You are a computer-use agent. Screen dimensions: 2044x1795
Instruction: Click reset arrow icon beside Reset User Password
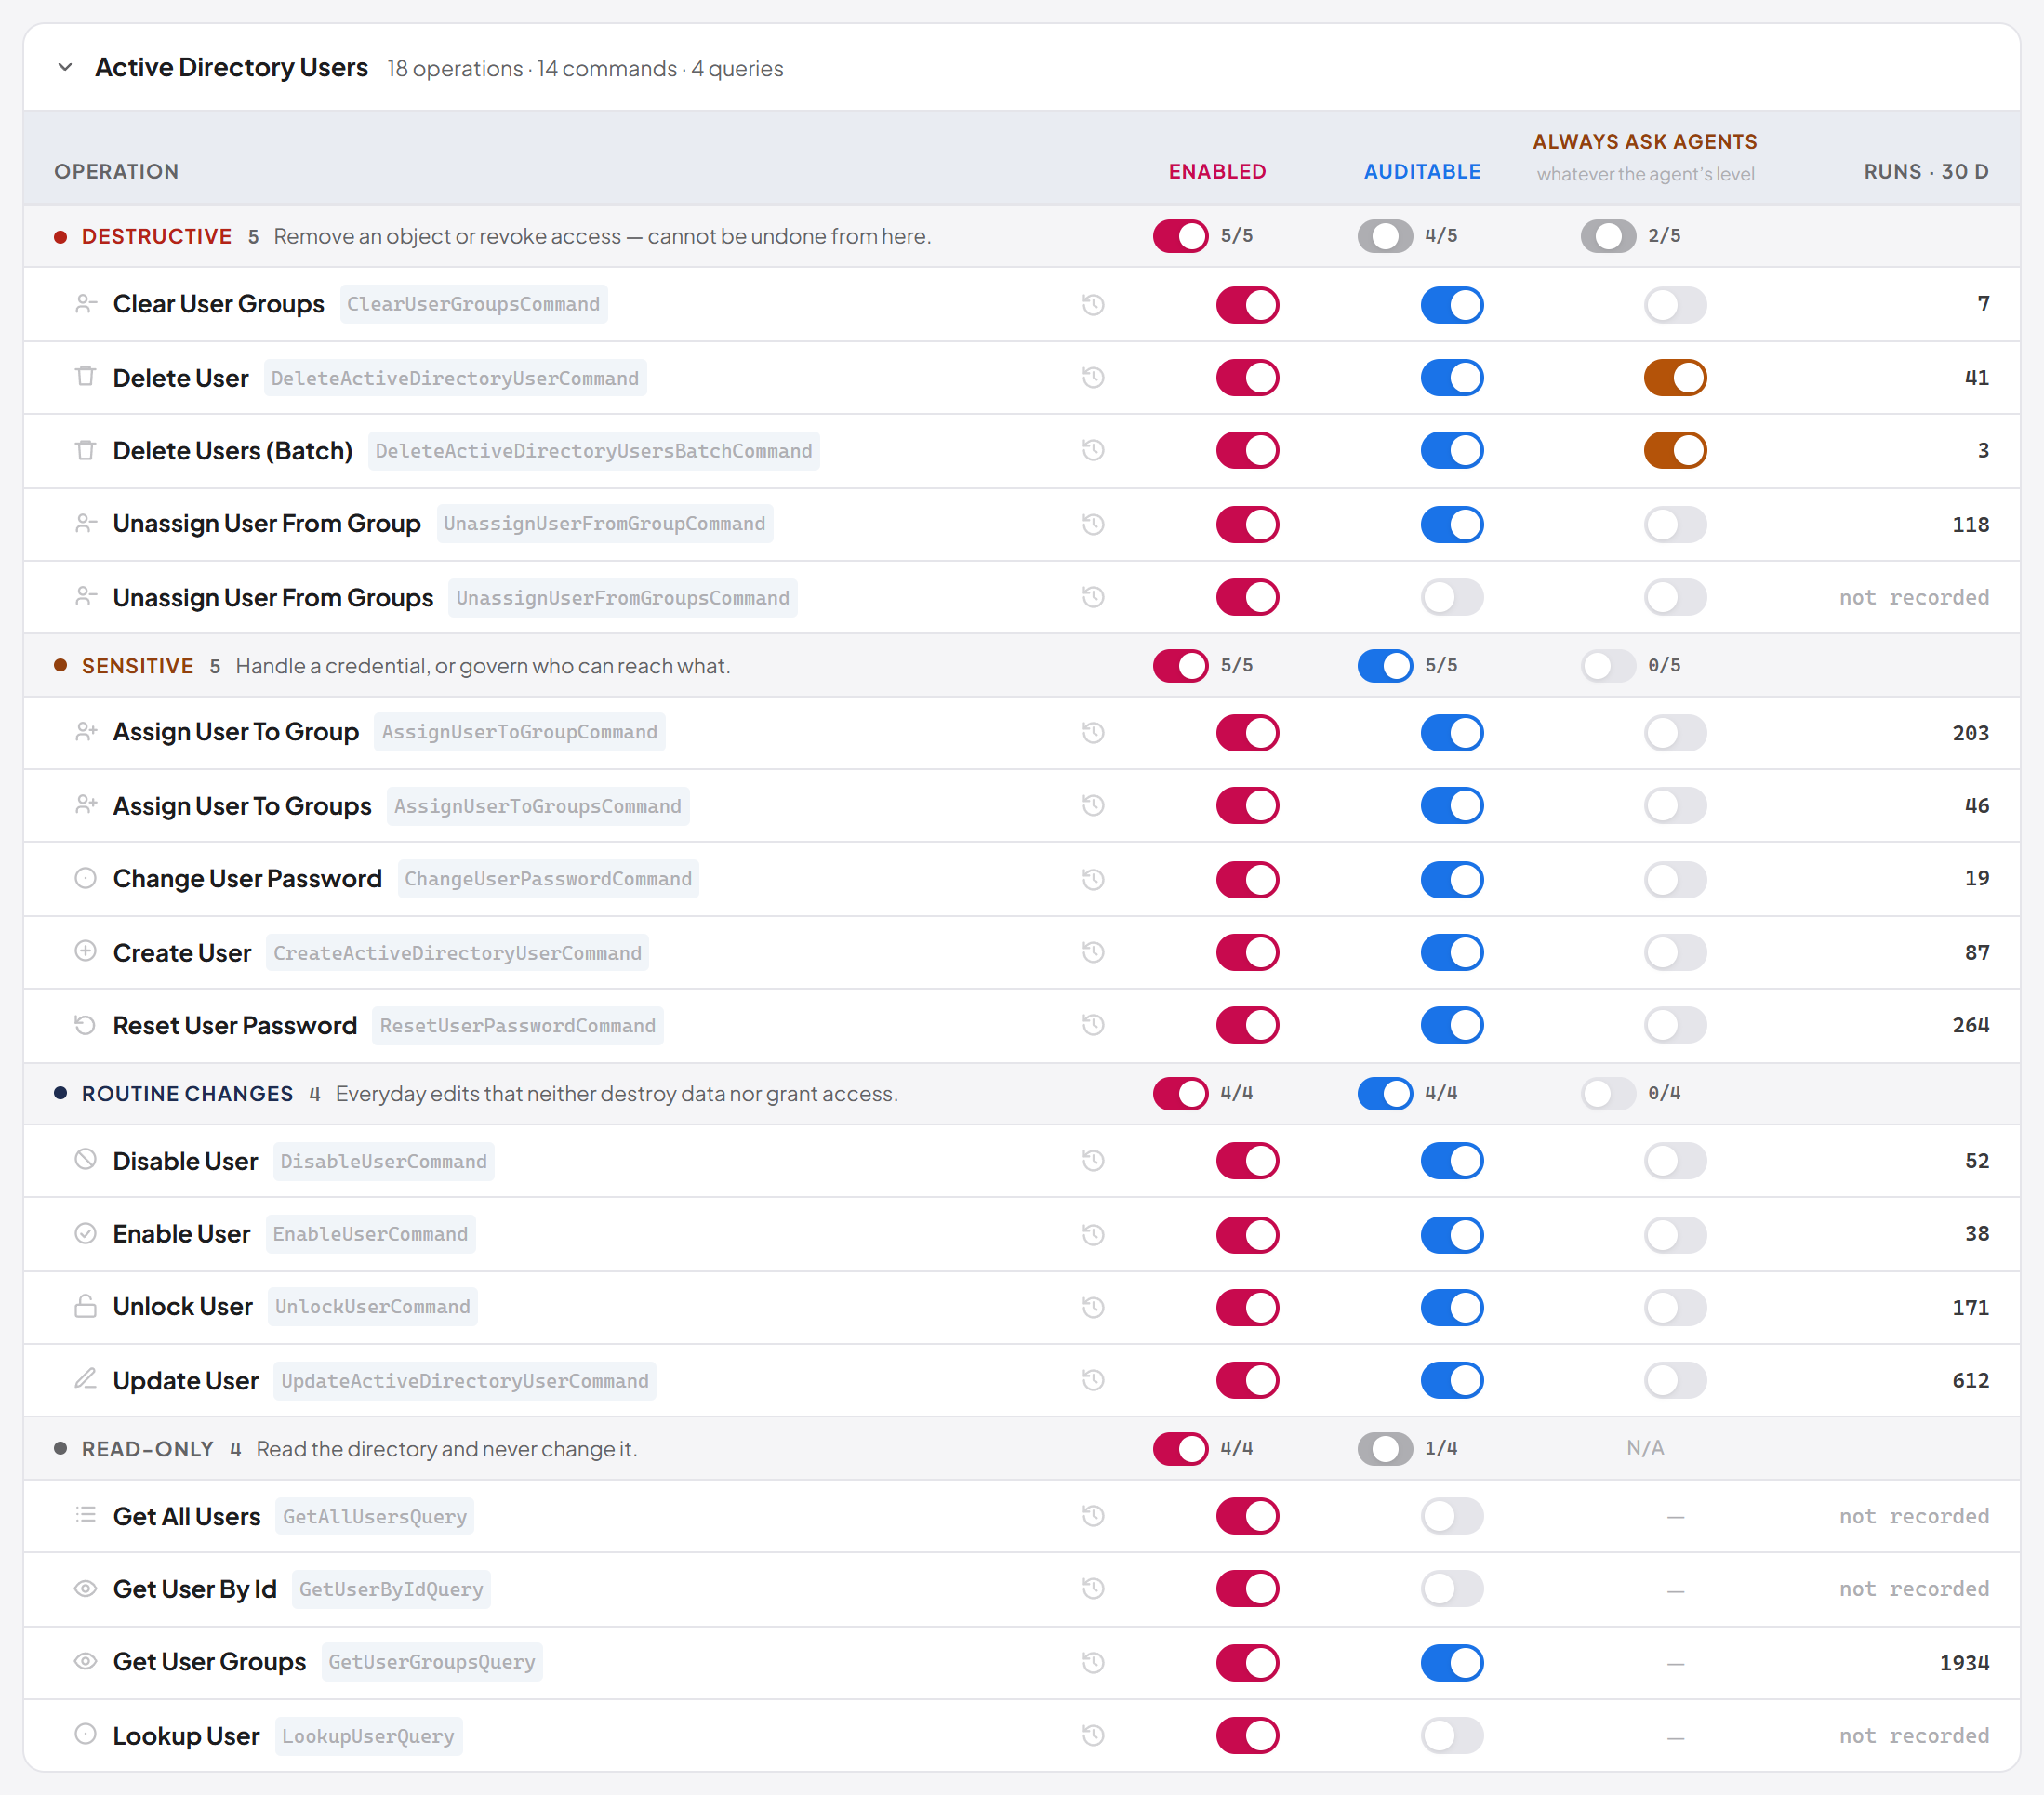coord(86,1024)
